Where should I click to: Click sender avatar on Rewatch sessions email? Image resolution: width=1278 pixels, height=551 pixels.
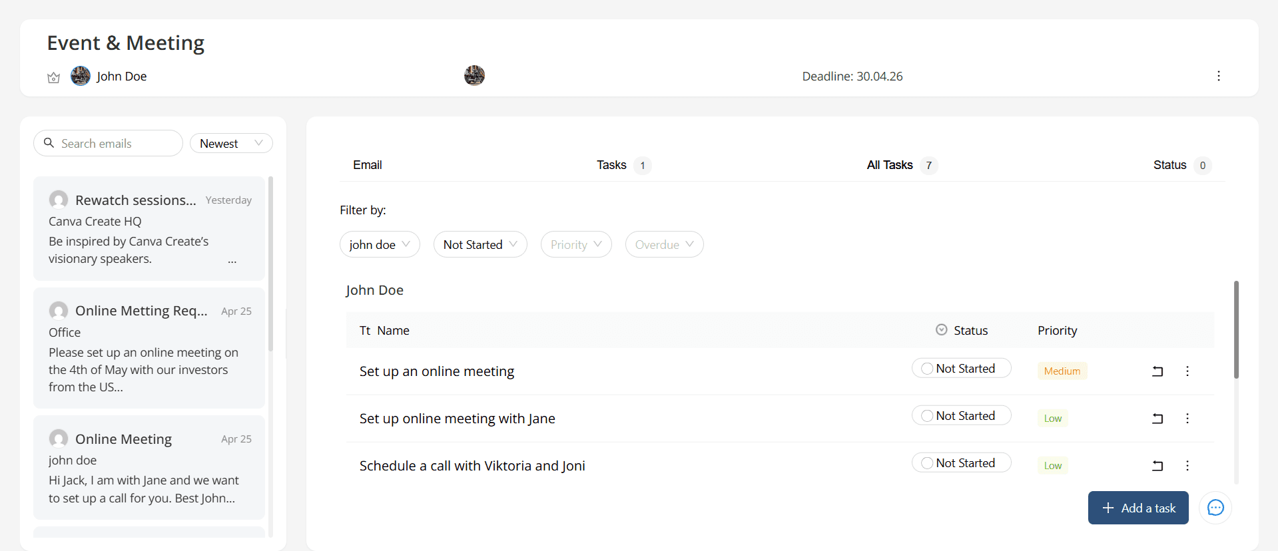point(59,200)
